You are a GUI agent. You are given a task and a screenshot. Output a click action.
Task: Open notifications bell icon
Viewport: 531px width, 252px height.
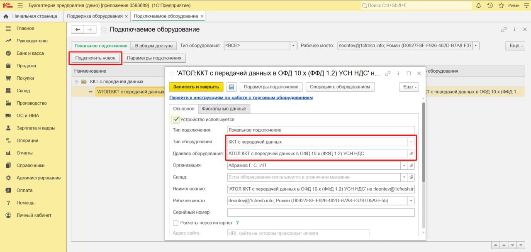click(x=478, y=5)
